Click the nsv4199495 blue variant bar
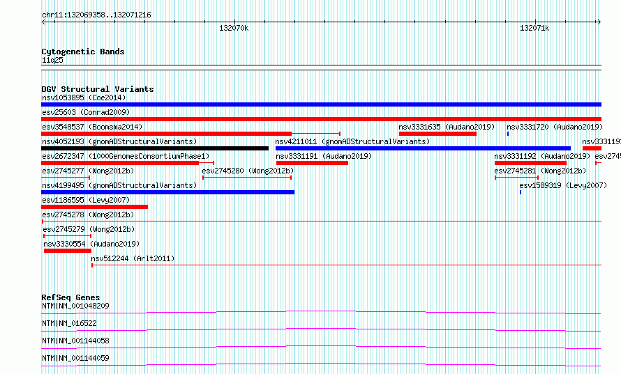Image resolution: width=621 pixels, height=374 pixels. click(x=168, y=192)
